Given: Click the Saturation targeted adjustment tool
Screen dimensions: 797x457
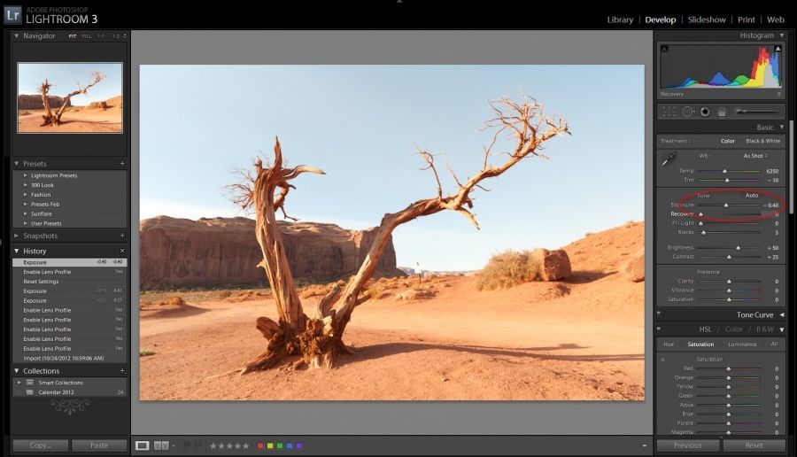Looking at the screenshot, I should point(663,359).
